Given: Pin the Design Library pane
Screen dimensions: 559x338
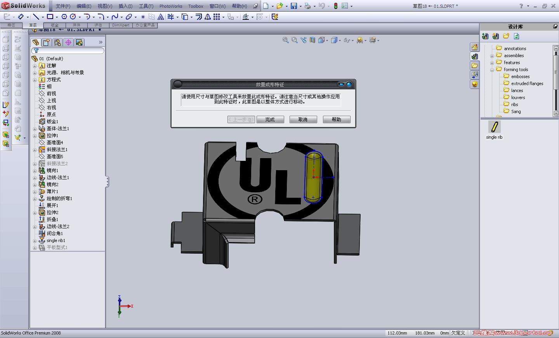Looking at the screenshot, I should 556,26.
